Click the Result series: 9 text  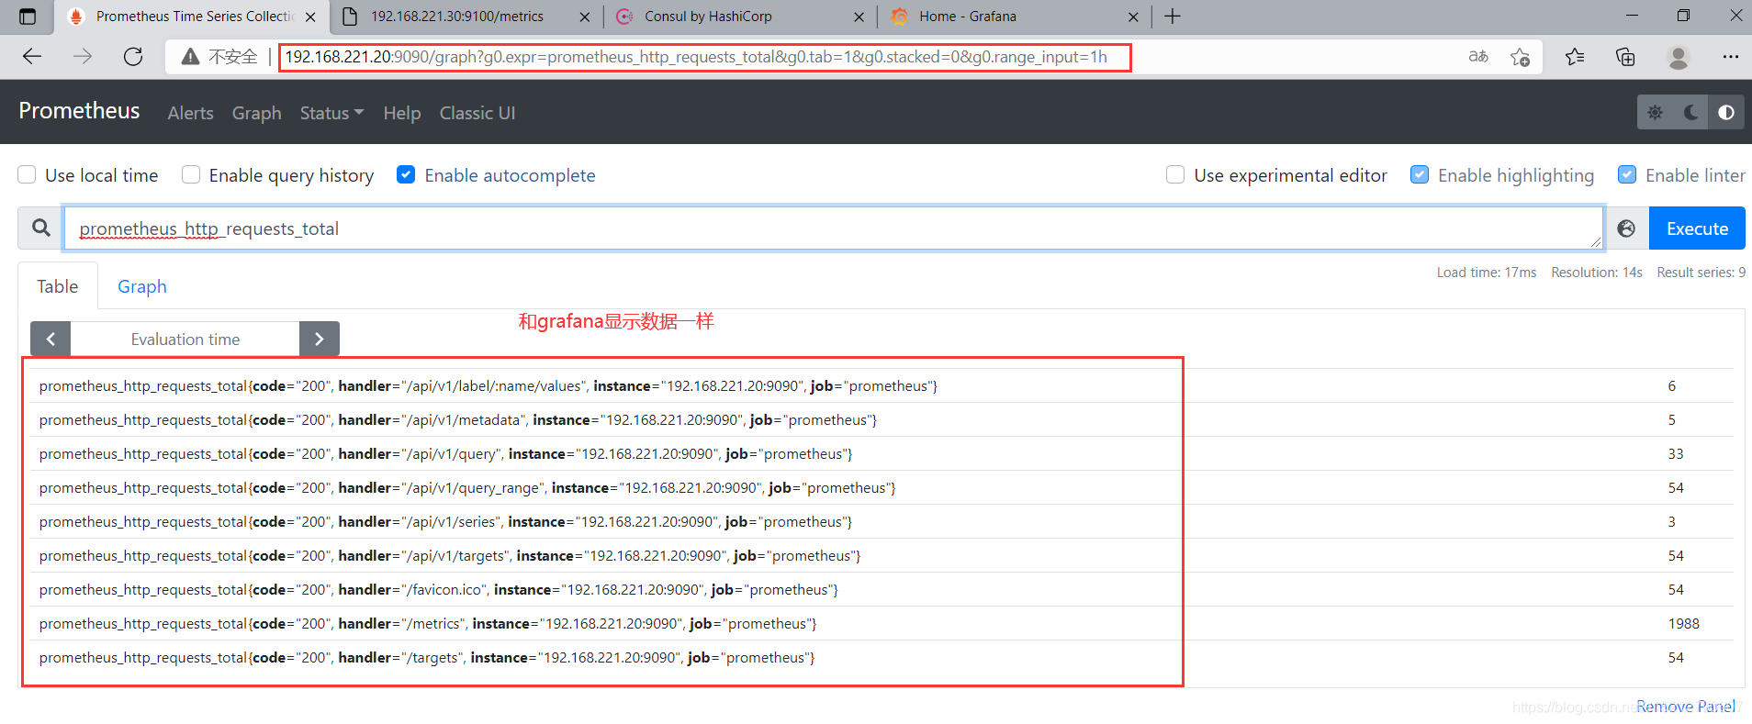coord(1701,273)
